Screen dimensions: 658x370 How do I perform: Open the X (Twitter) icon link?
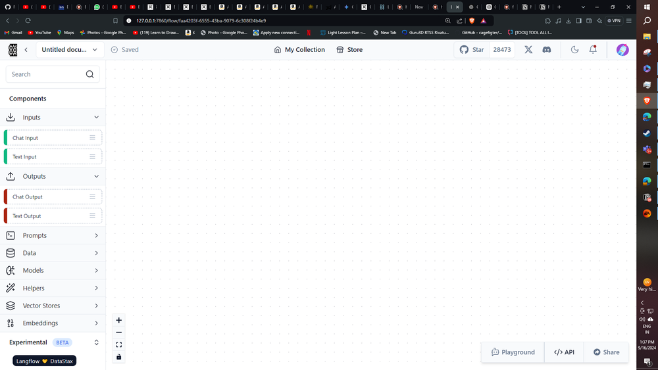[x=528, y=50]
